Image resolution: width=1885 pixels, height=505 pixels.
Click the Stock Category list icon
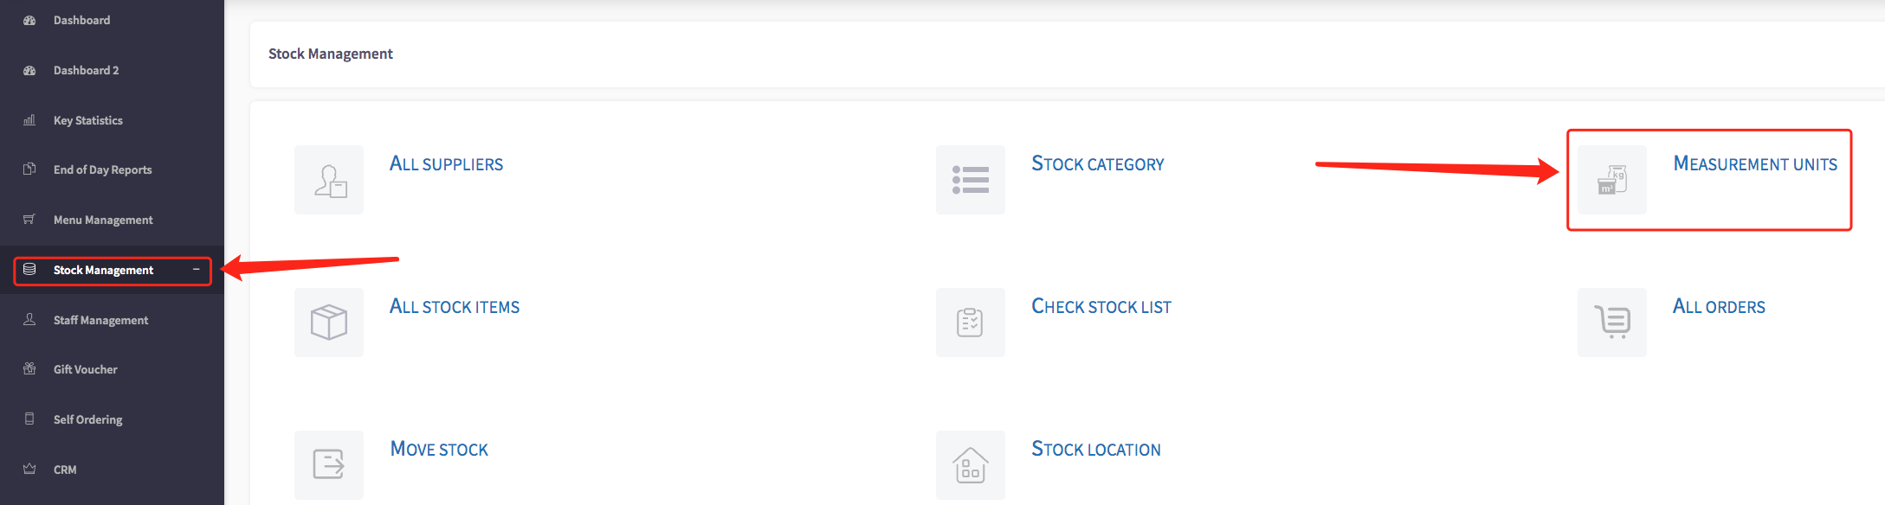coord(971,180)
